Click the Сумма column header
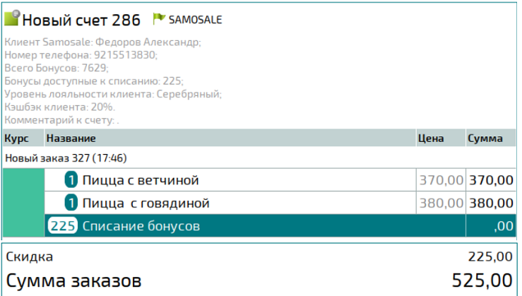 point(485,138)
